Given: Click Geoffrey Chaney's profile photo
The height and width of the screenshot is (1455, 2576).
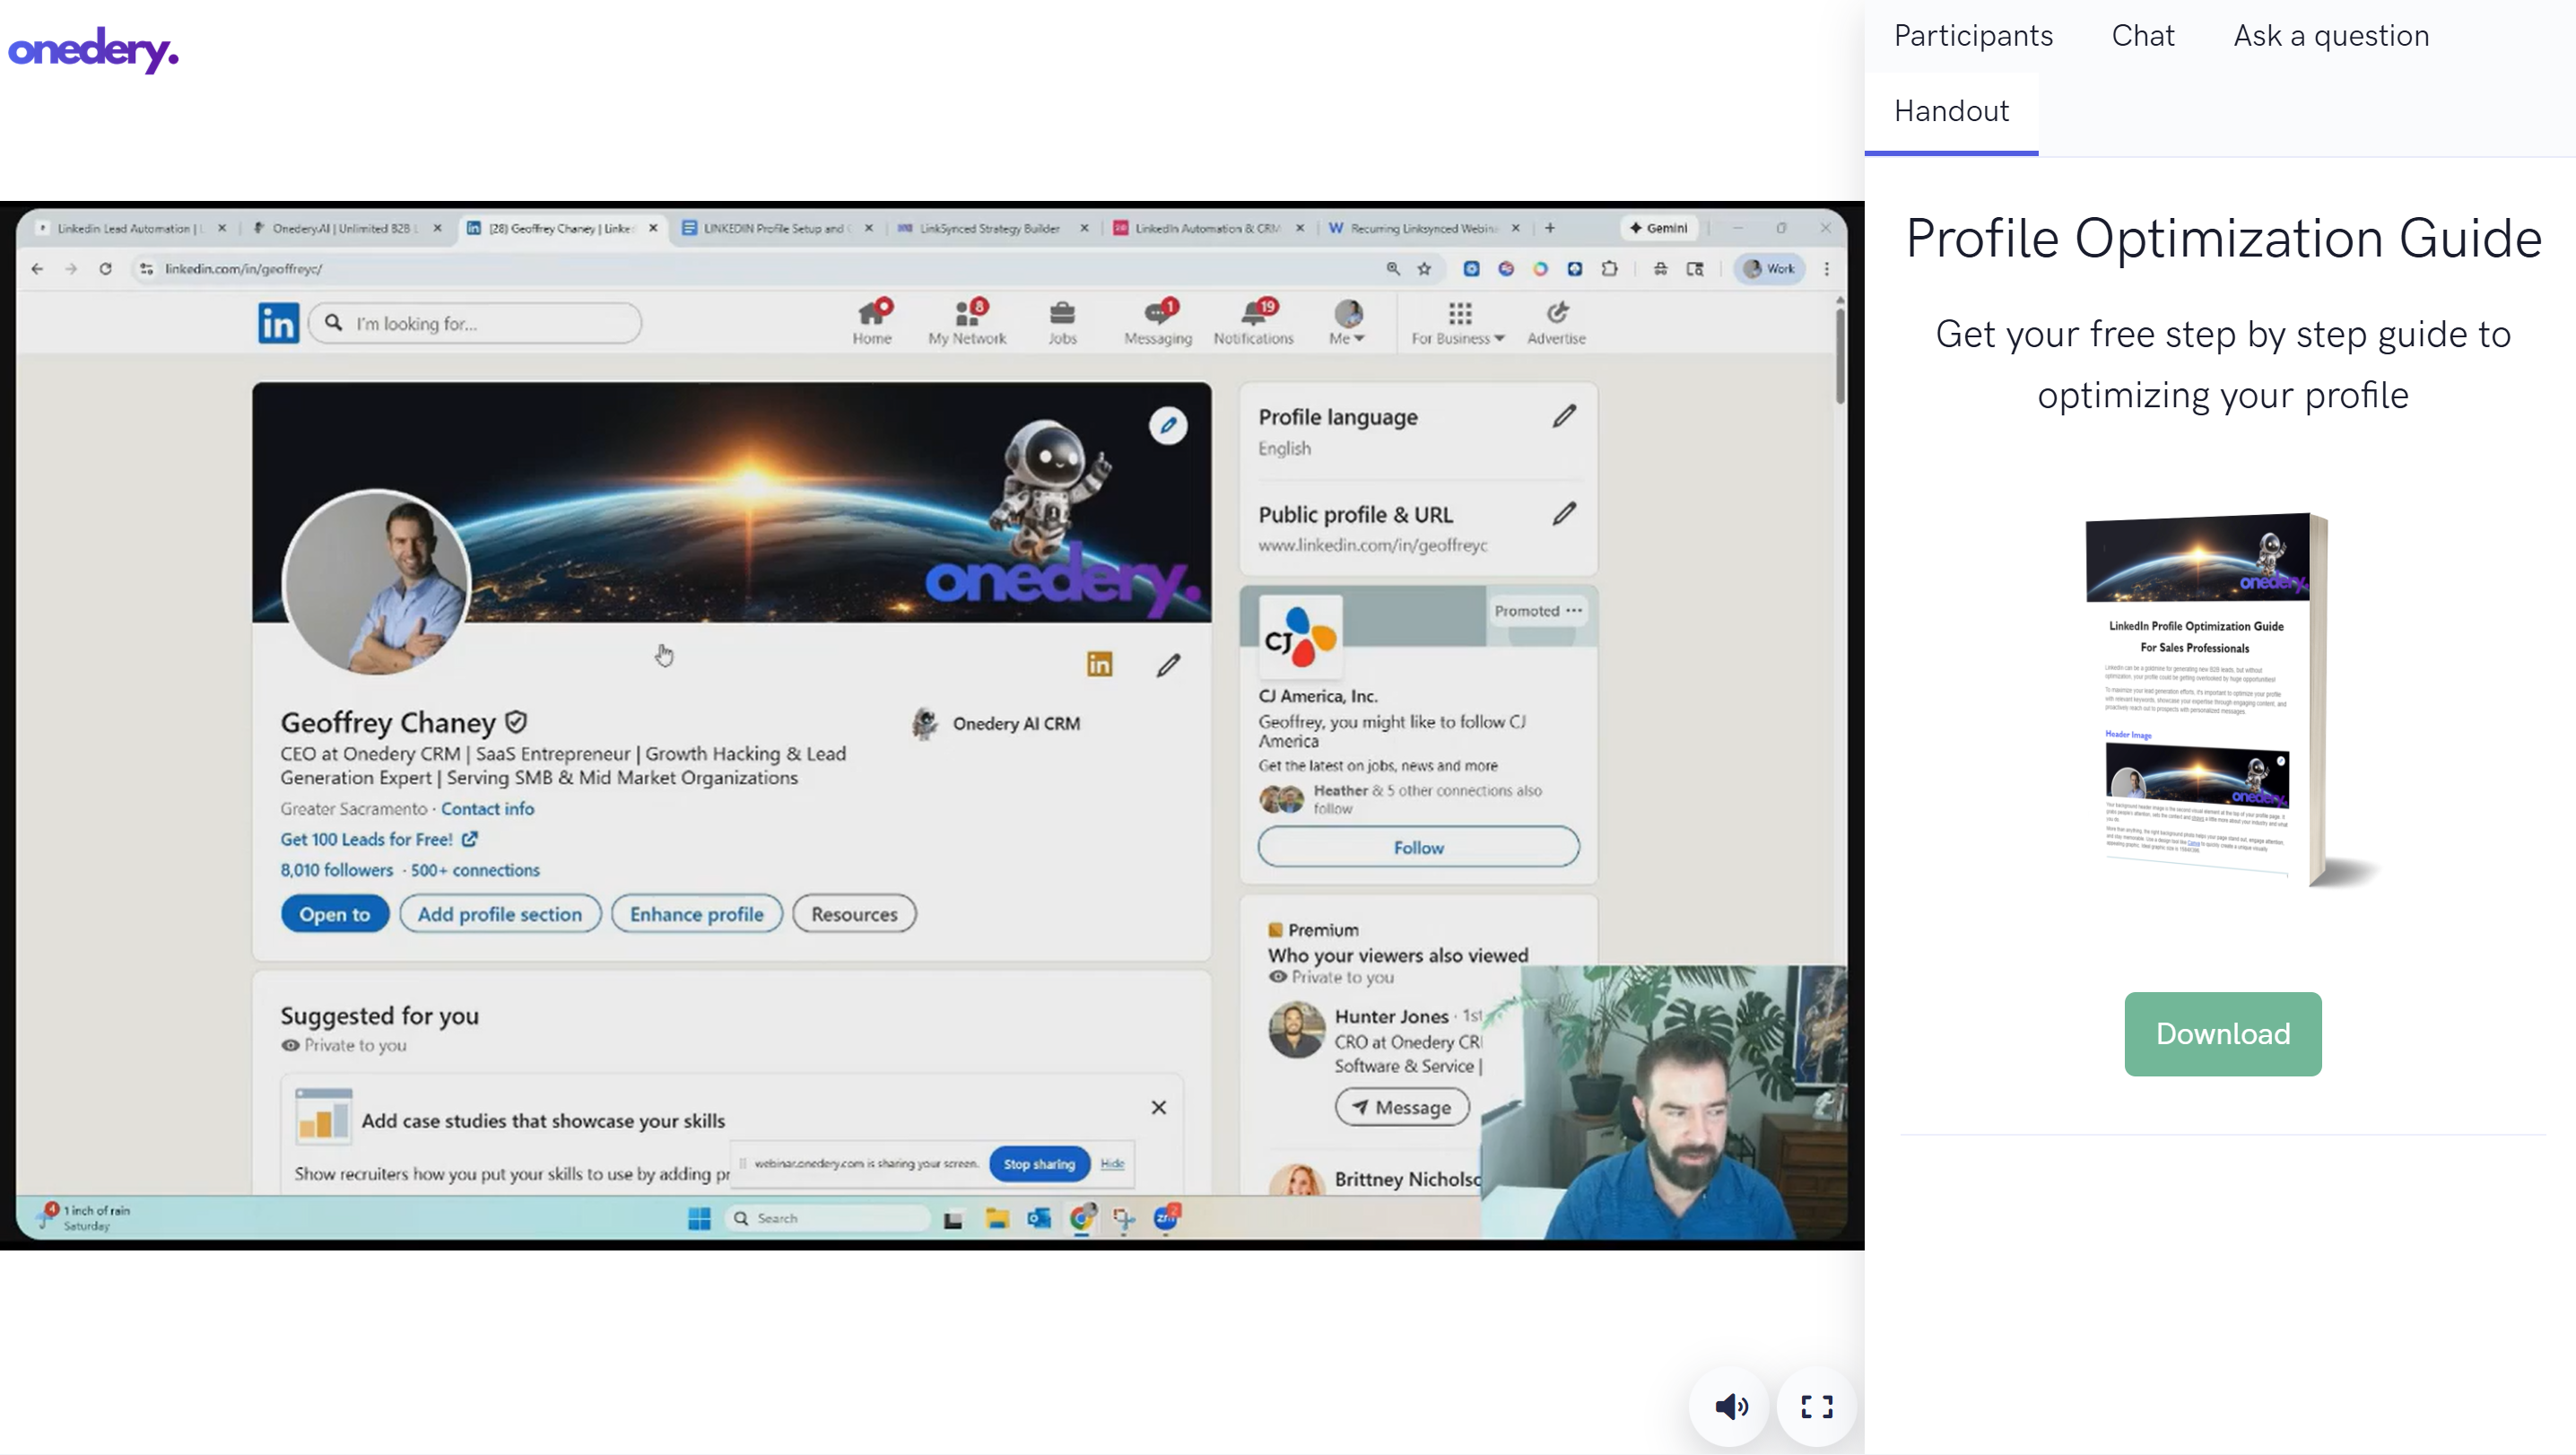Looking at the screenshot, I should pos(376,583).
